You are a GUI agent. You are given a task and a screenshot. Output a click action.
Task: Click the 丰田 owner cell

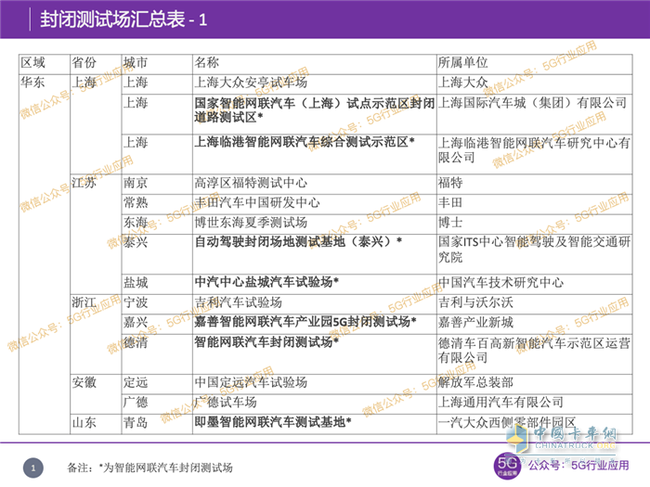[x=534, y=204]
